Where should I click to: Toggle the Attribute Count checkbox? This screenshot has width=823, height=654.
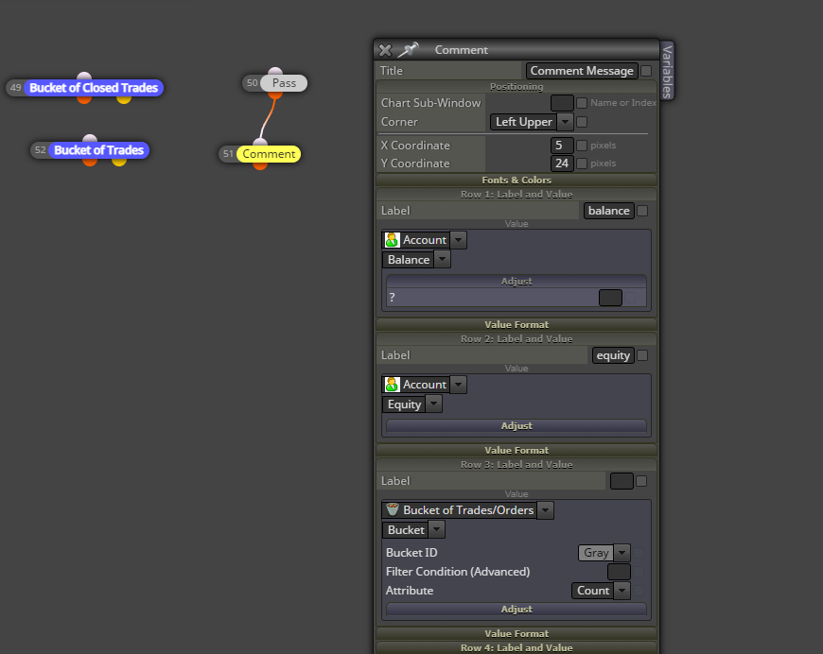[639, 590]
